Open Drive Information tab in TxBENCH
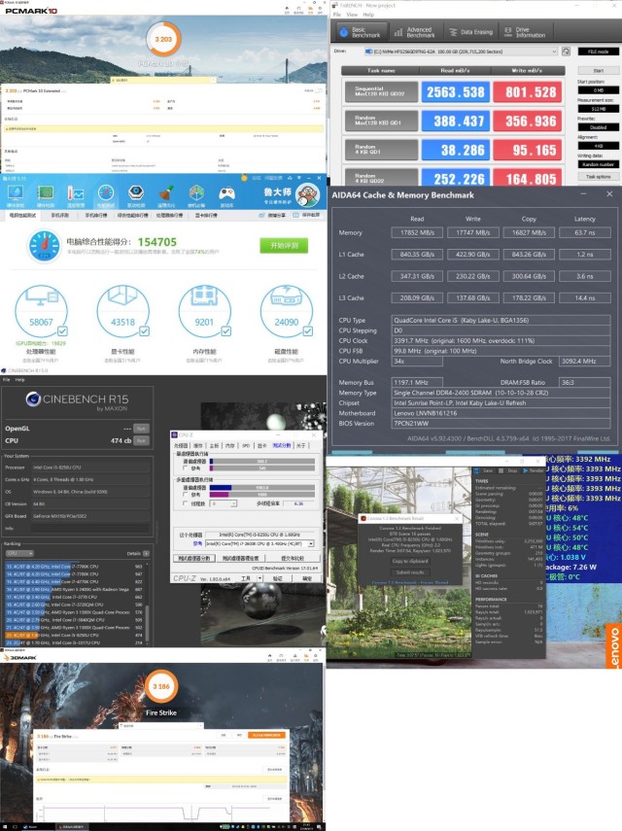The width and height of the screenshot is (622, 831). click(x=525, y=32)
